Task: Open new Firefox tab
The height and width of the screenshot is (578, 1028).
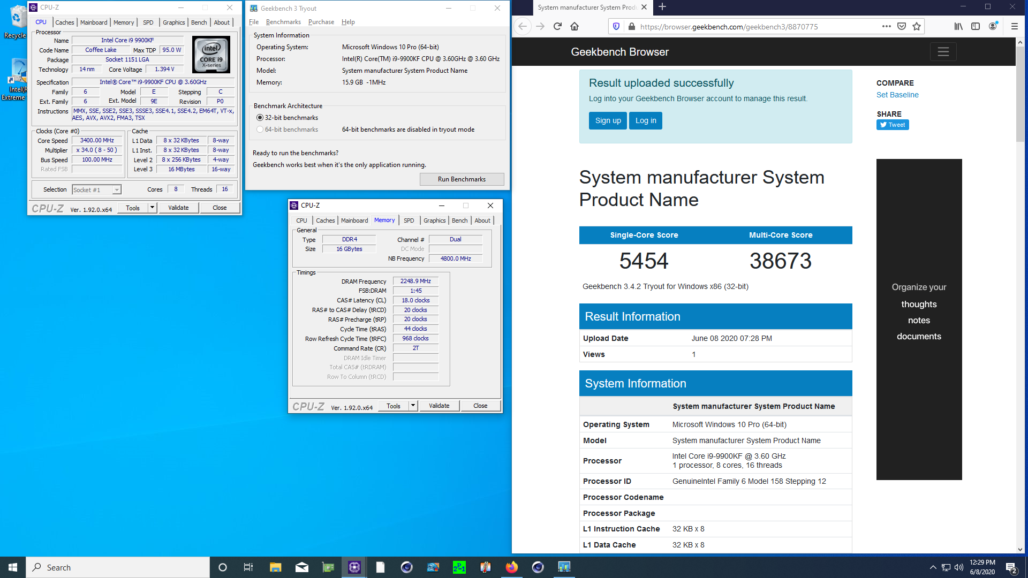Action: tap(662, 7)
